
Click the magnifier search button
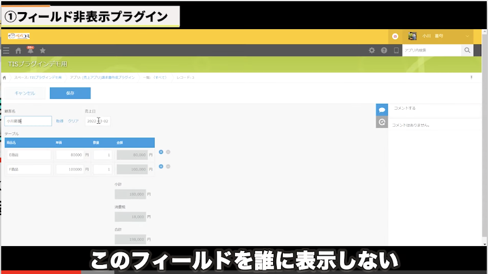pos(467,50)
